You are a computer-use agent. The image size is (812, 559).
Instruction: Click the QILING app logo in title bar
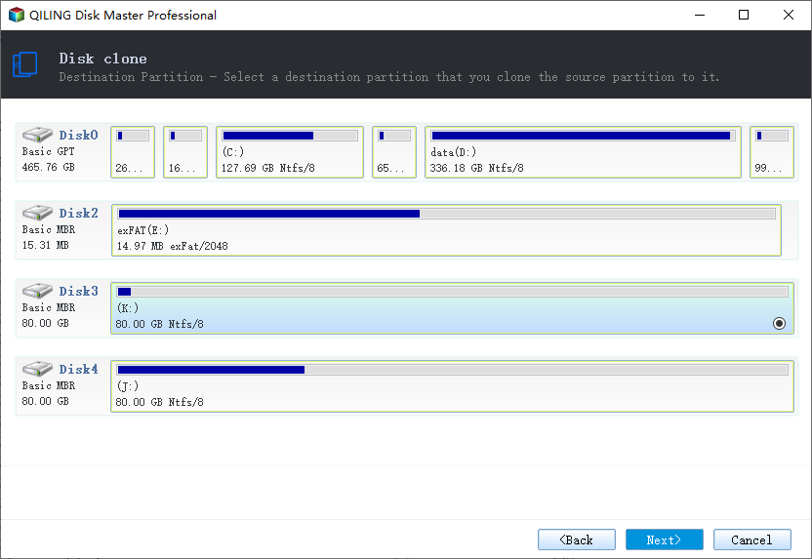(x=16, y=15)
